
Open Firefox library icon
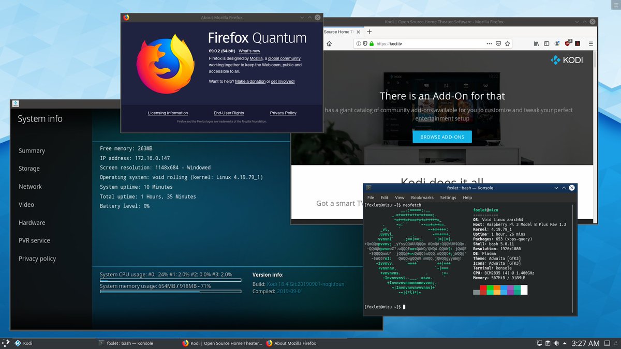[x=536, y=44]
